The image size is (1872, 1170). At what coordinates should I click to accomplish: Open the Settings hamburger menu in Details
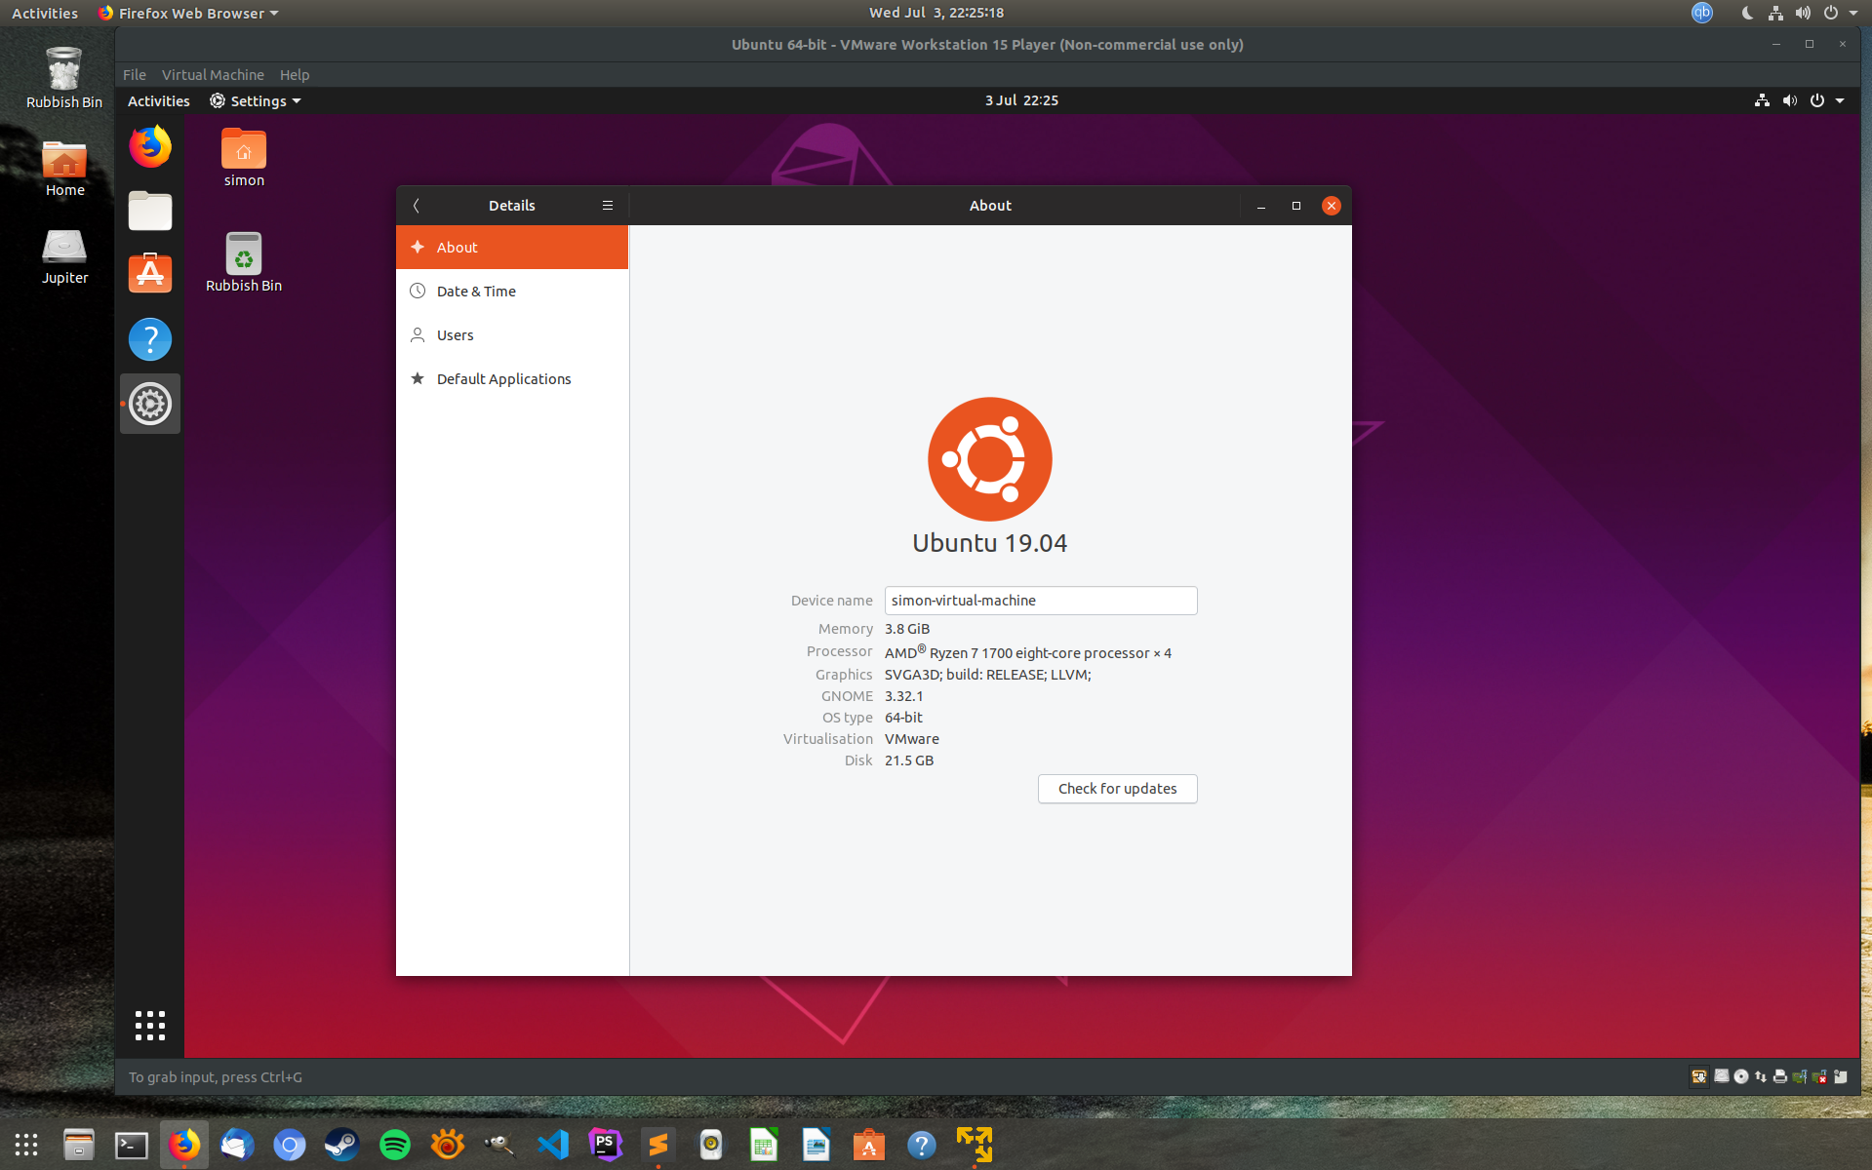click(608, 206)
